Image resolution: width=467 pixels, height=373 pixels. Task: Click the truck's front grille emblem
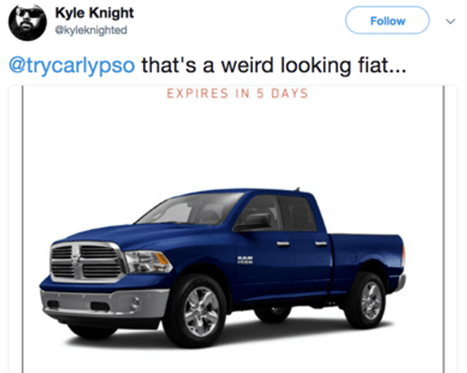(77, 262)
